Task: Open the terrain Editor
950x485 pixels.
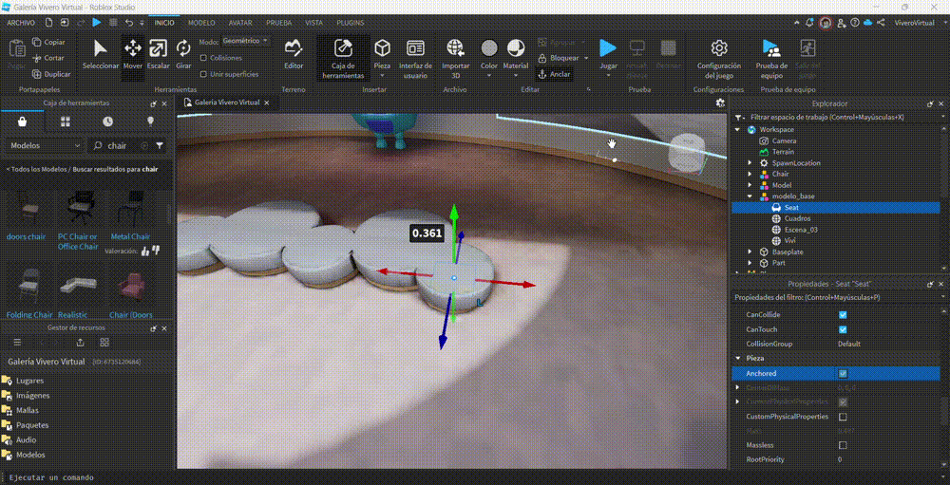Action: 294,54
